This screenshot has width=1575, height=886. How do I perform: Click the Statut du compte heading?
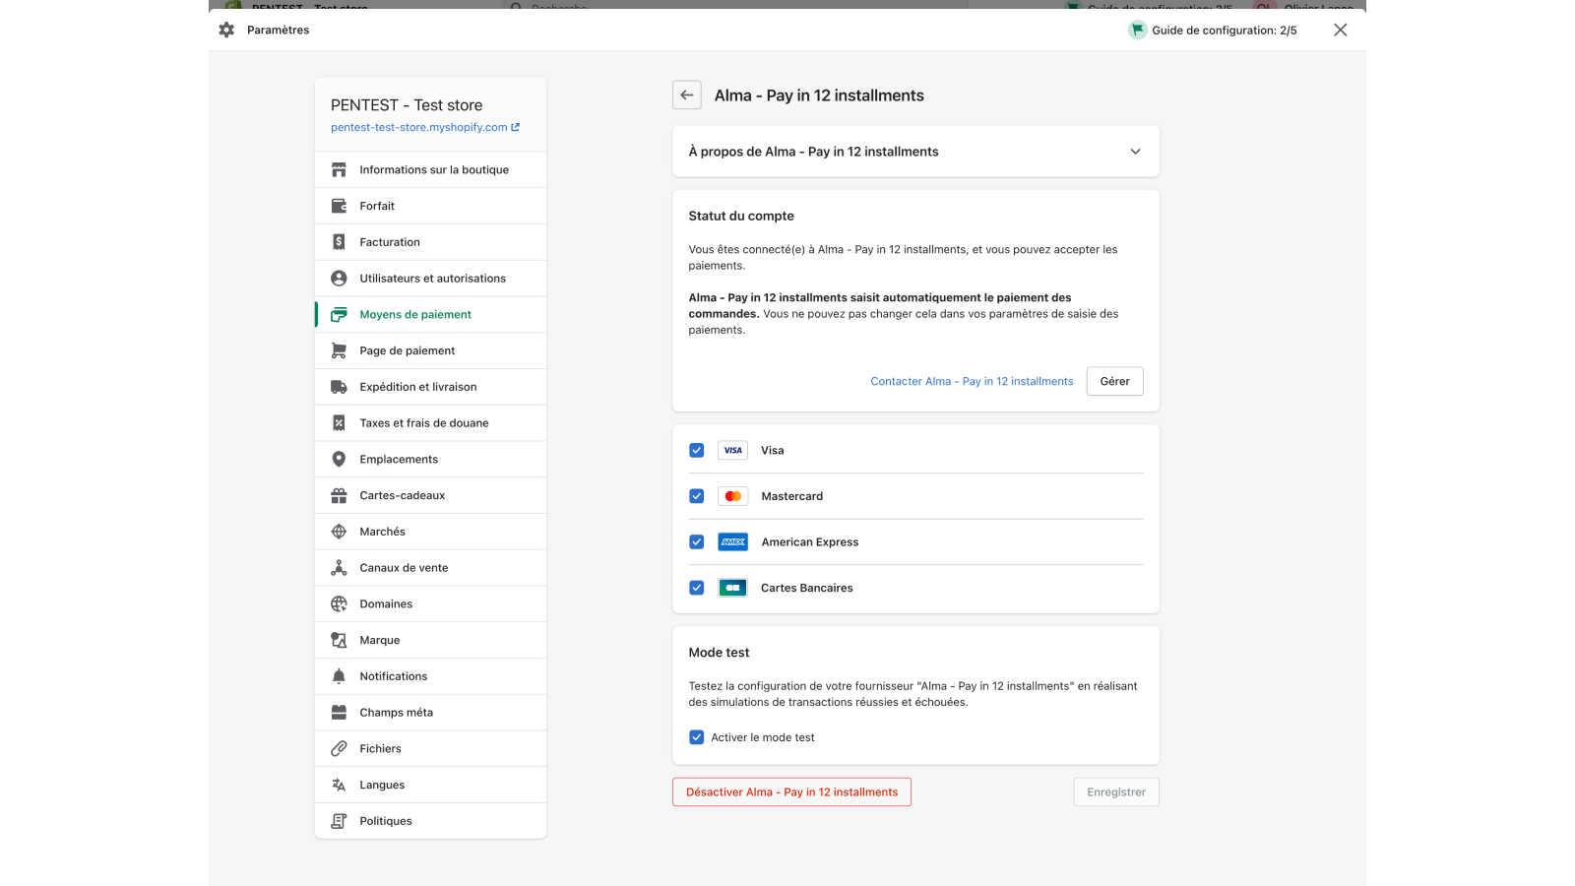pyautogui.click(x=741, y=216)
